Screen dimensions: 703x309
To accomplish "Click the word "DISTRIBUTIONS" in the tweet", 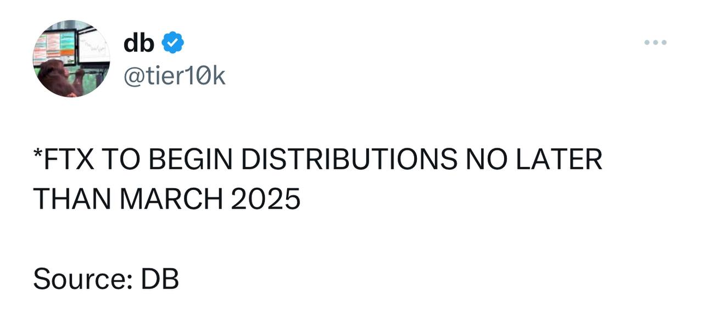I will 349,160.
